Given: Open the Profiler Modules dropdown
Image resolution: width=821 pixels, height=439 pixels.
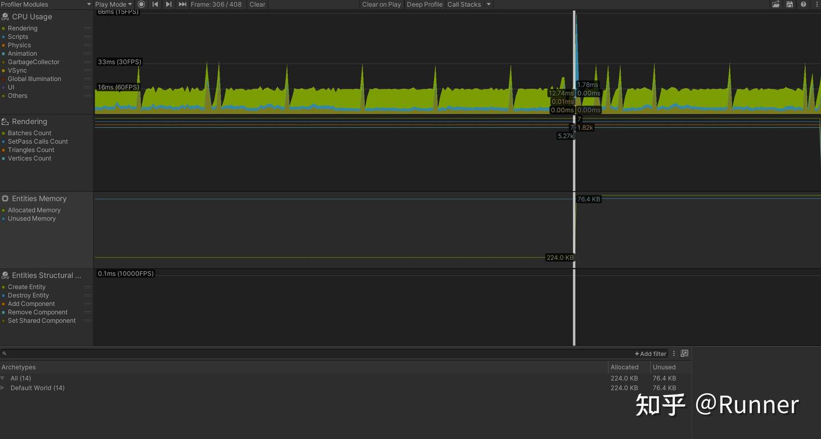Looking at the screenshot, I should [x=46, y=5].
